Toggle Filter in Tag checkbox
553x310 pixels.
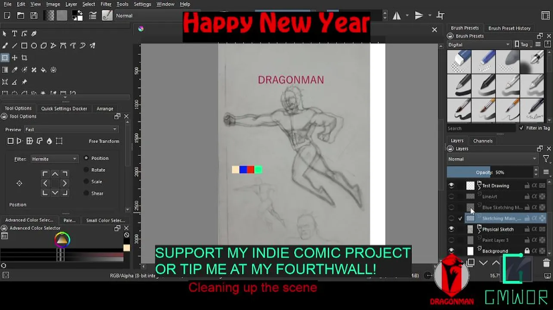pos(522,128)
